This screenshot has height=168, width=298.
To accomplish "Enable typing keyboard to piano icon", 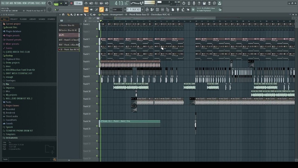I will (86, 10).
